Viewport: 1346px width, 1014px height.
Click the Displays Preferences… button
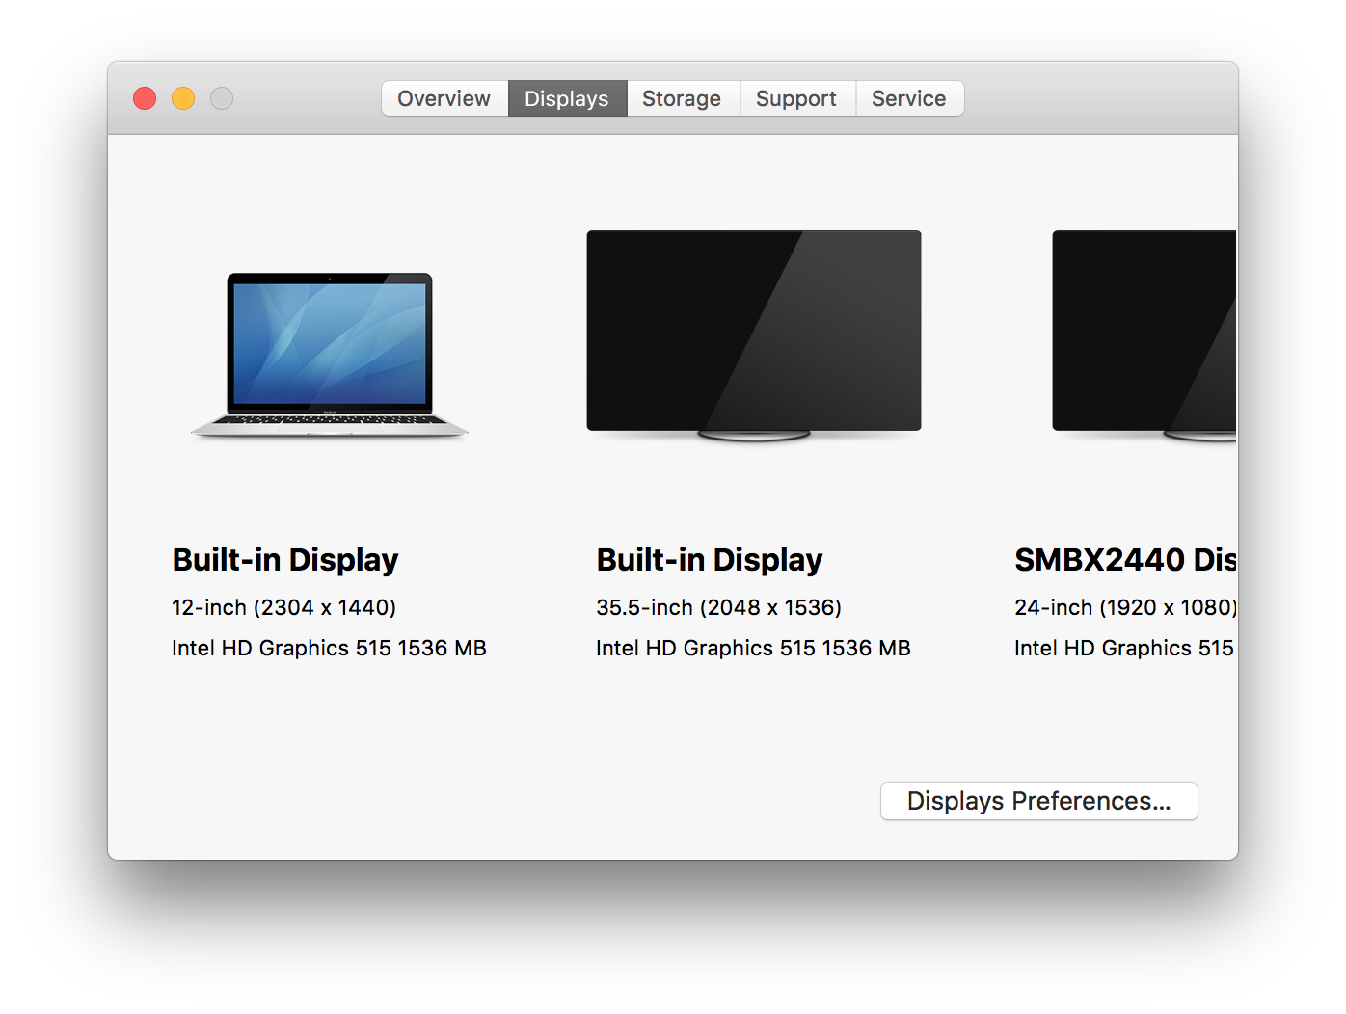click(1039, 801)
